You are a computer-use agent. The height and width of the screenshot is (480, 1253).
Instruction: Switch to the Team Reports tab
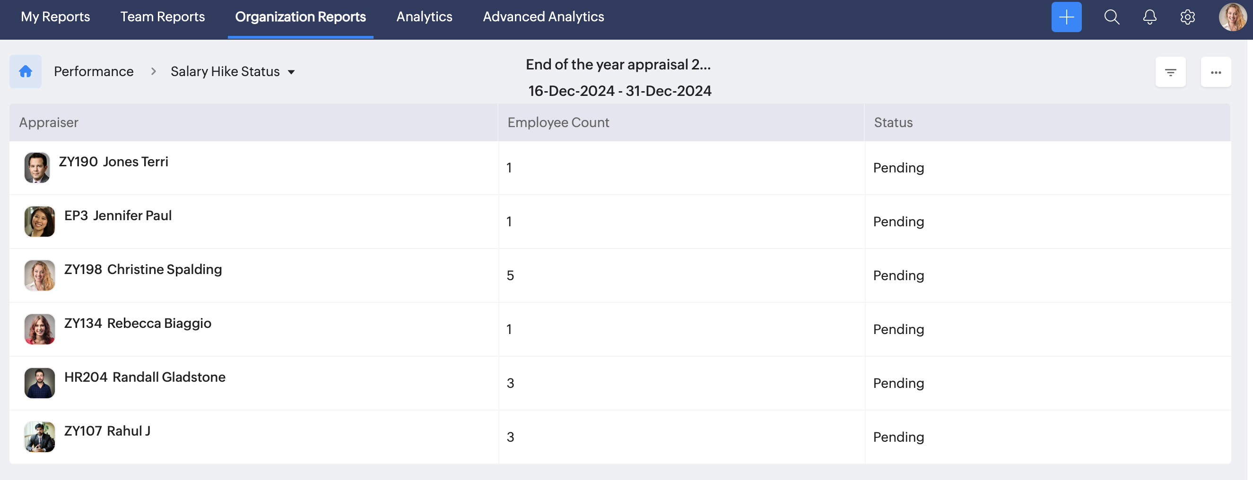[163, 17]
